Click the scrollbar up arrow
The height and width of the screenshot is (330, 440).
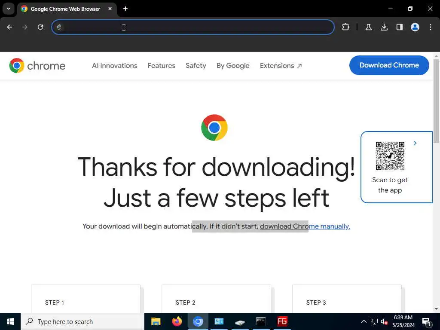point(437,56)
